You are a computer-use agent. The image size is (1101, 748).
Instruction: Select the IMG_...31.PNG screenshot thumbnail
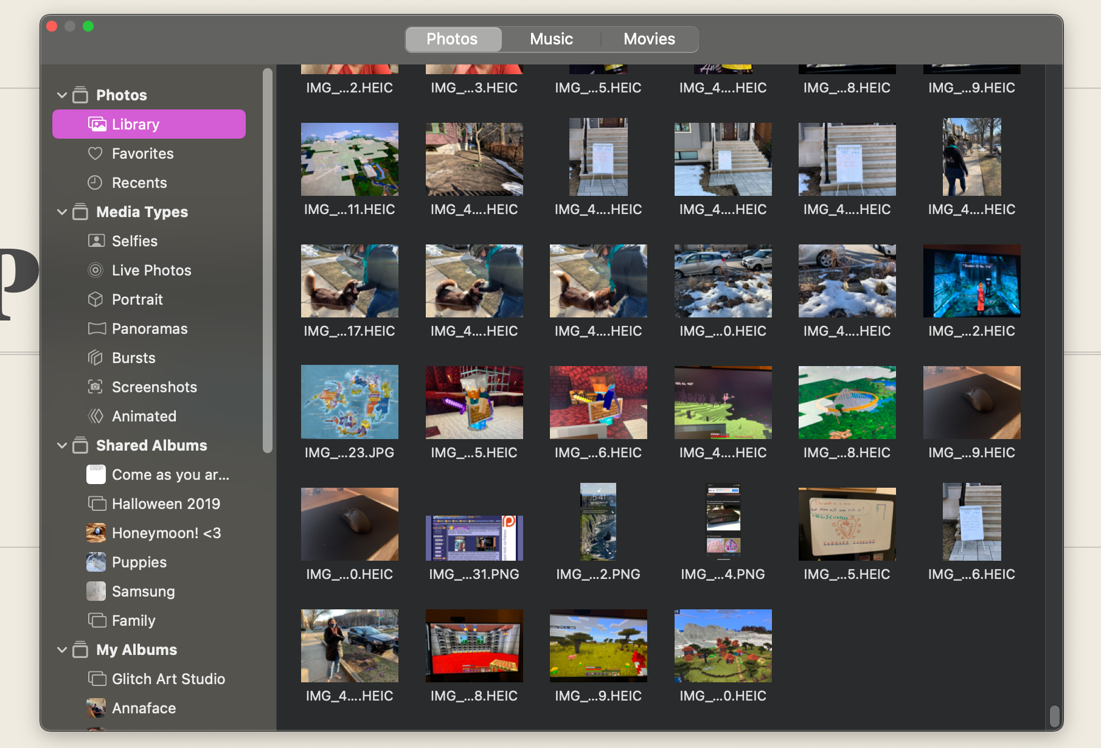click(x=474, y=538)
